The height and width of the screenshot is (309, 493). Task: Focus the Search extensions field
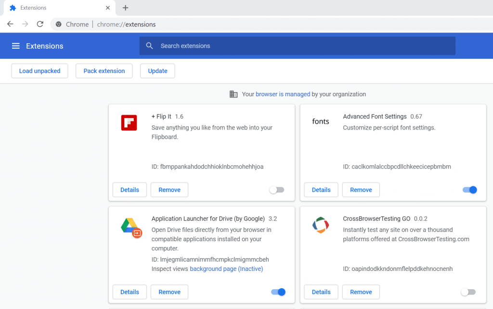[298, 46]
